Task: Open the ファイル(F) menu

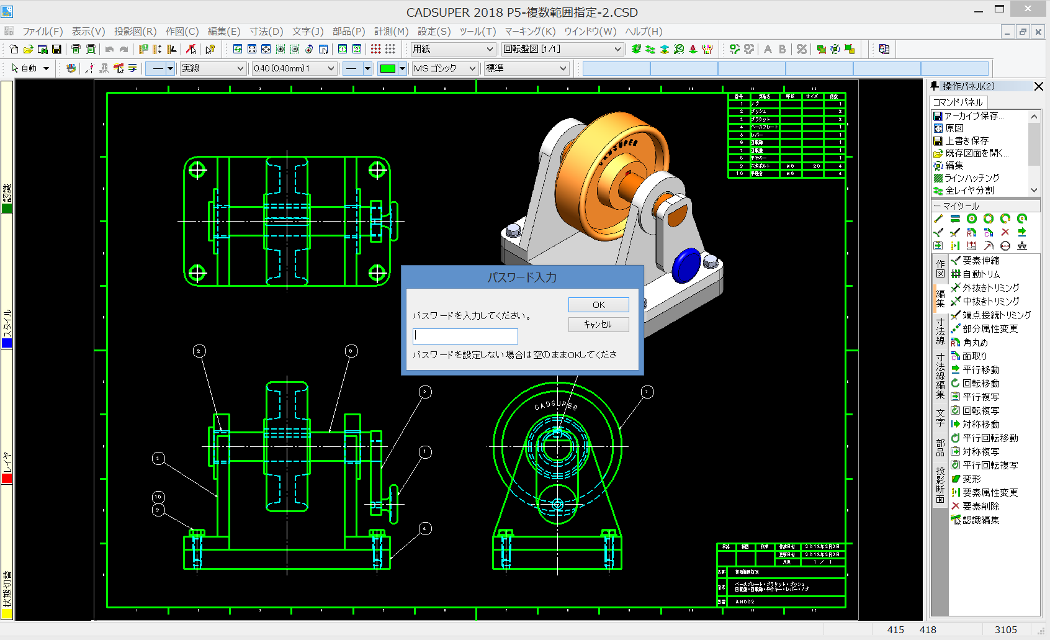Action: (x=43, y=31)
